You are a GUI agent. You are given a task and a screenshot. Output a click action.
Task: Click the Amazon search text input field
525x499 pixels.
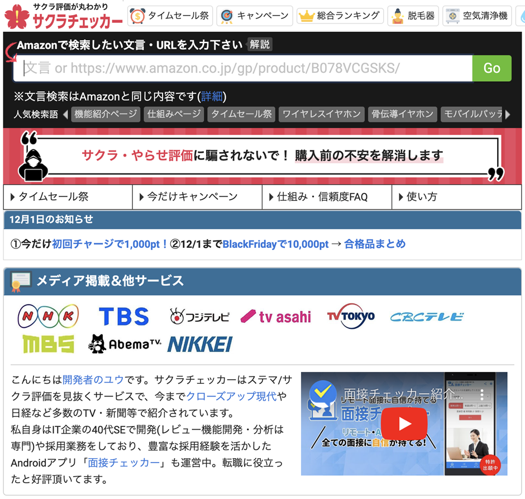[246, 68]
